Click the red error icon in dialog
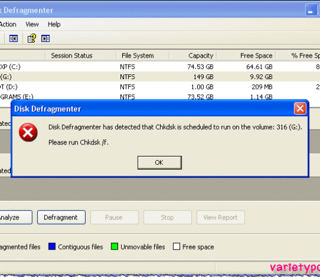The image size is (320, 277). pos(28,133)
